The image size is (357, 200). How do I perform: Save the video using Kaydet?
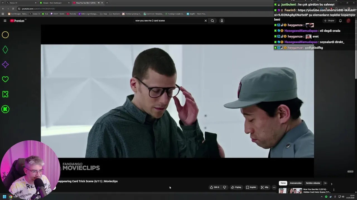pyautogui.click(x=251, y=187)
